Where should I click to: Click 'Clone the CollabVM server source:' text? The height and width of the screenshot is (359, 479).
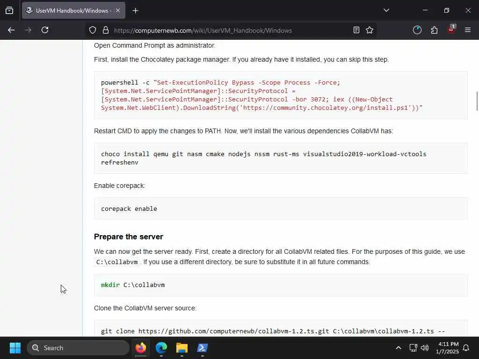145,308
